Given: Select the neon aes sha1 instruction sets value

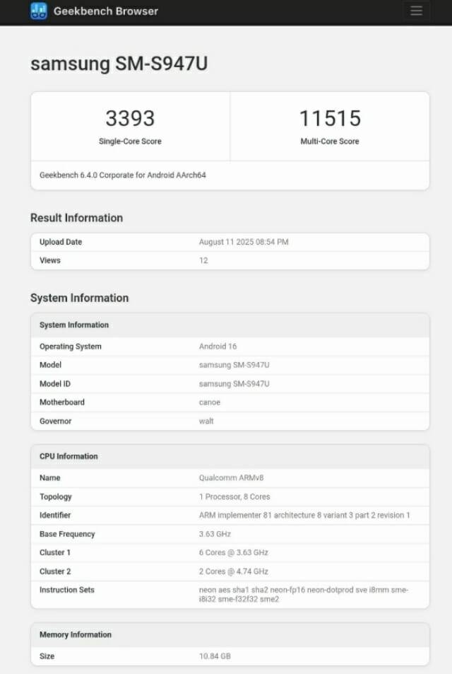Looking at the screenshot, I should click(x=304, y=595).
